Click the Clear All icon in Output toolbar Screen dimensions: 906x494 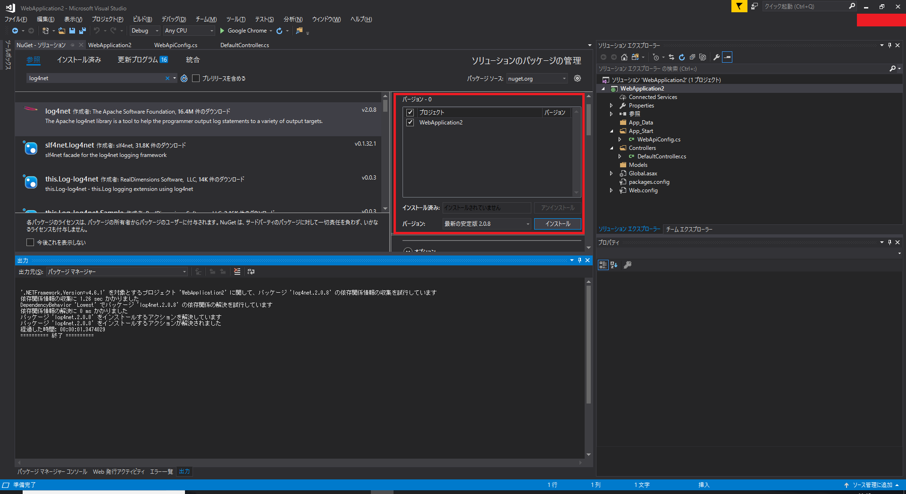237,272
